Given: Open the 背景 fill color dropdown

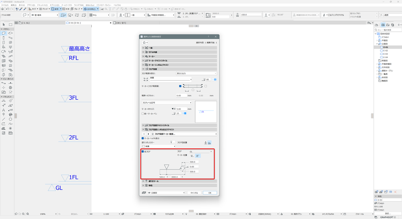Looking at the screenshot, I should (159, 146).
